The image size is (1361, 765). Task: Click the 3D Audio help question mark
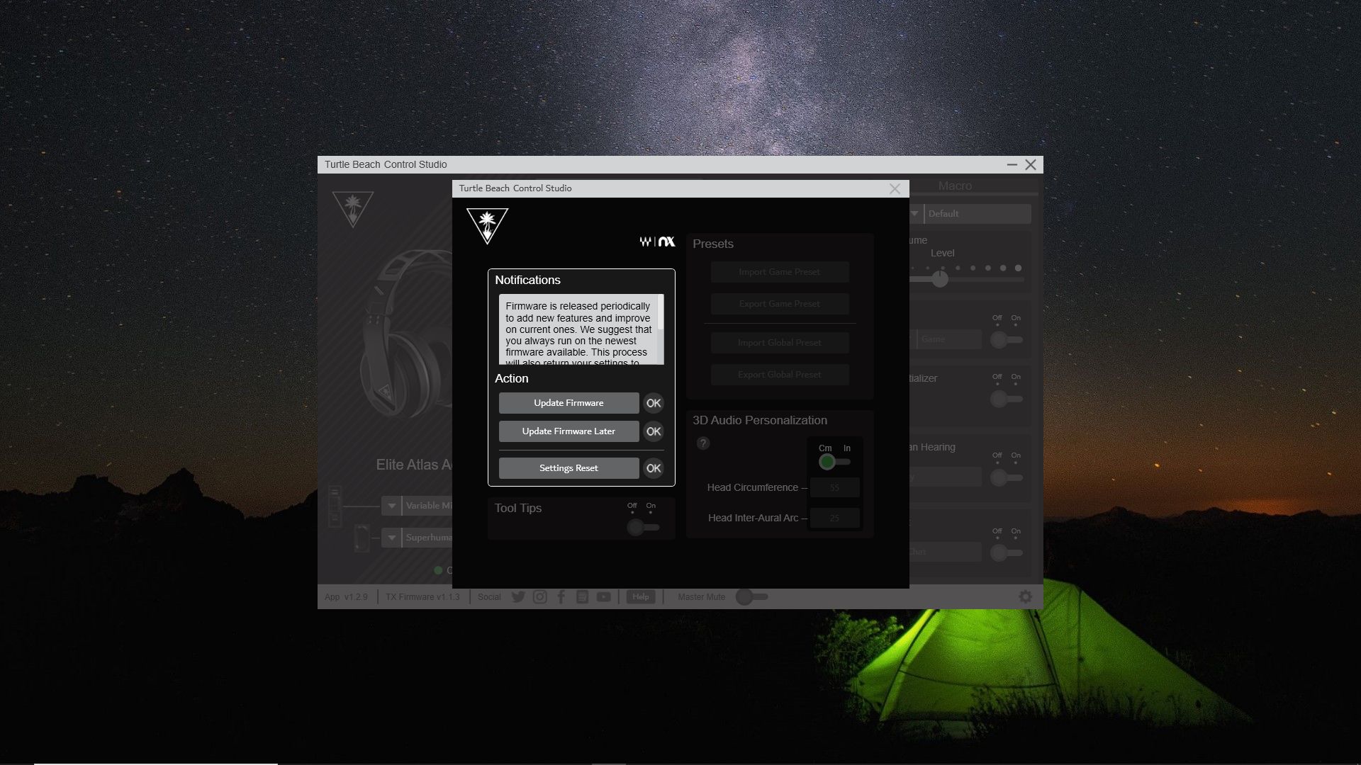tap(703, 443)
